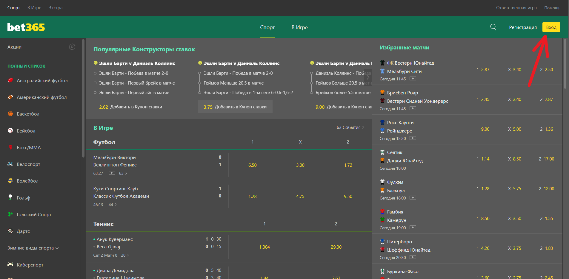Select Американский футбол ball icon

point(10,97)
